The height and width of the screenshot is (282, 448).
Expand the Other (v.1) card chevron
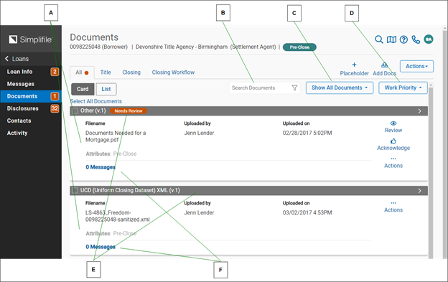point(419,111)
